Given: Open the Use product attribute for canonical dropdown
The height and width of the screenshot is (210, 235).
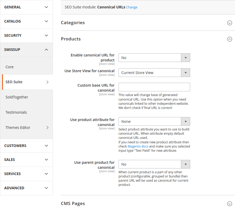Looking at the screenshot, I should (154, 122).
